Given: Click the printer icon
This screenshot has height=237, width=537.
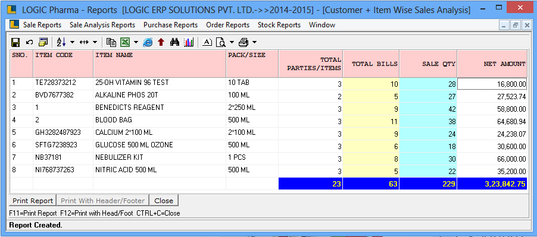Looking at the screenshot, I should (x=243, y=42).
